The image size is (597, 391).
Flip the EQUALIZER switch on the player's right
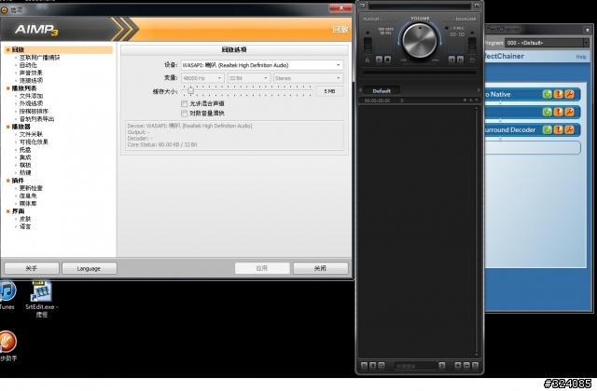[x=472, y=45]
